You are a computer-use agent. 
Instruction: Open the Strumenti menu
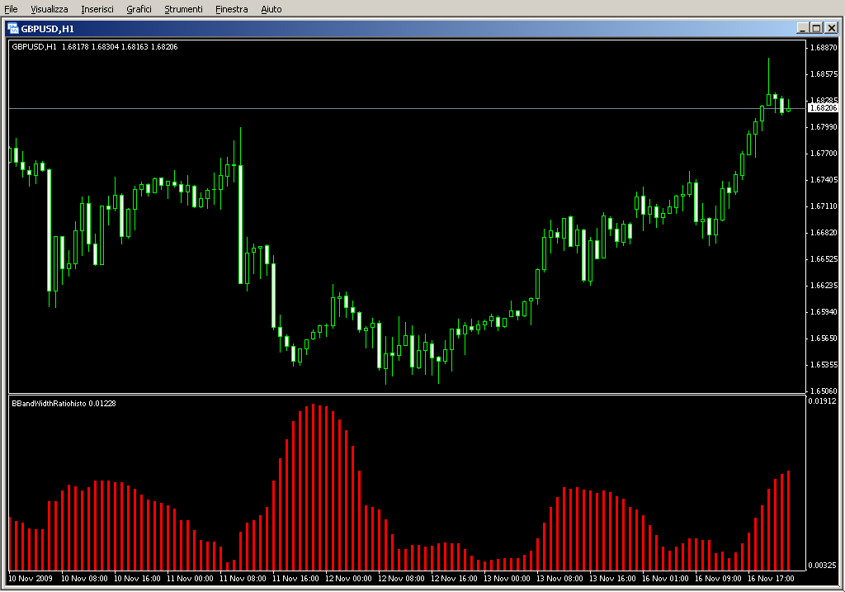point(183,9)
